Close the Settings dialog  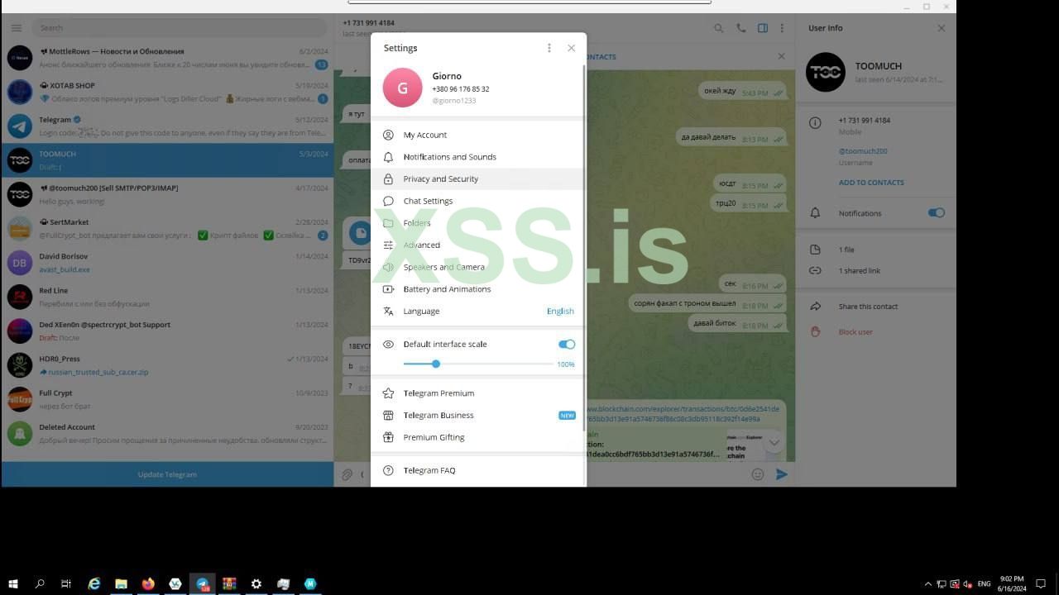[x=571, y=48]
